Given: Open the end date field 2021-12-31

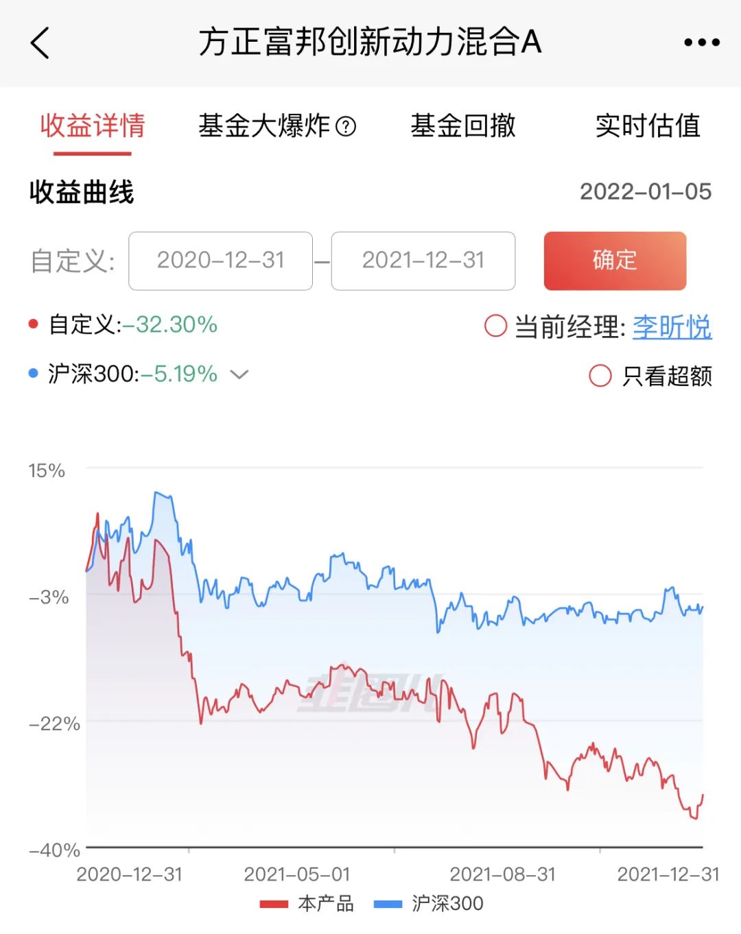Looking at the screenshot, I should click(x=423, y=261).
